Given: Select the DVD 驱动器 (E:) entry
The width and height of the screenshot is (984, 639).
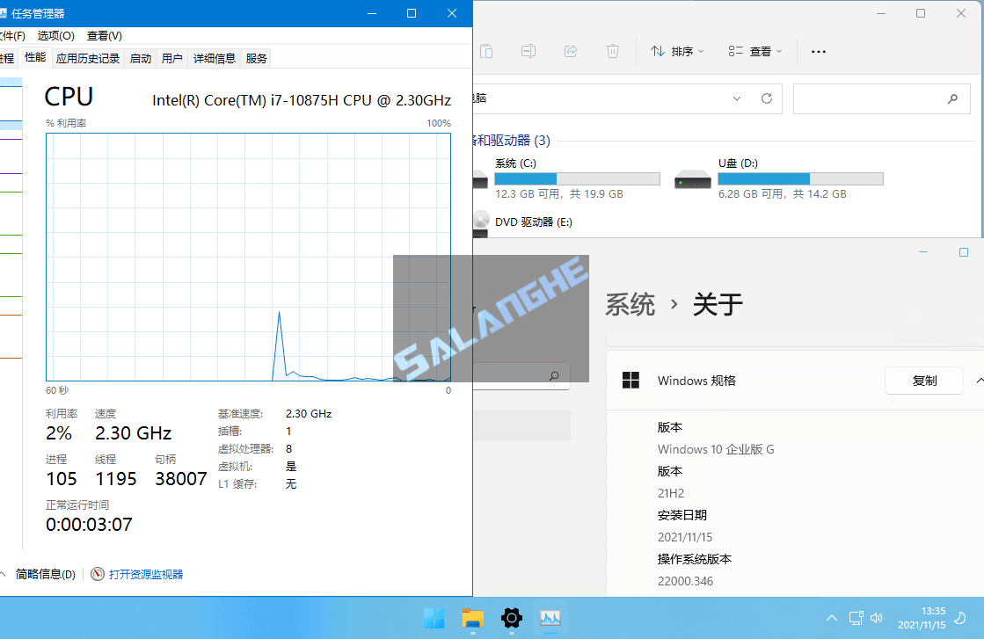Looking at the screenshot, I should pos(534,222).
